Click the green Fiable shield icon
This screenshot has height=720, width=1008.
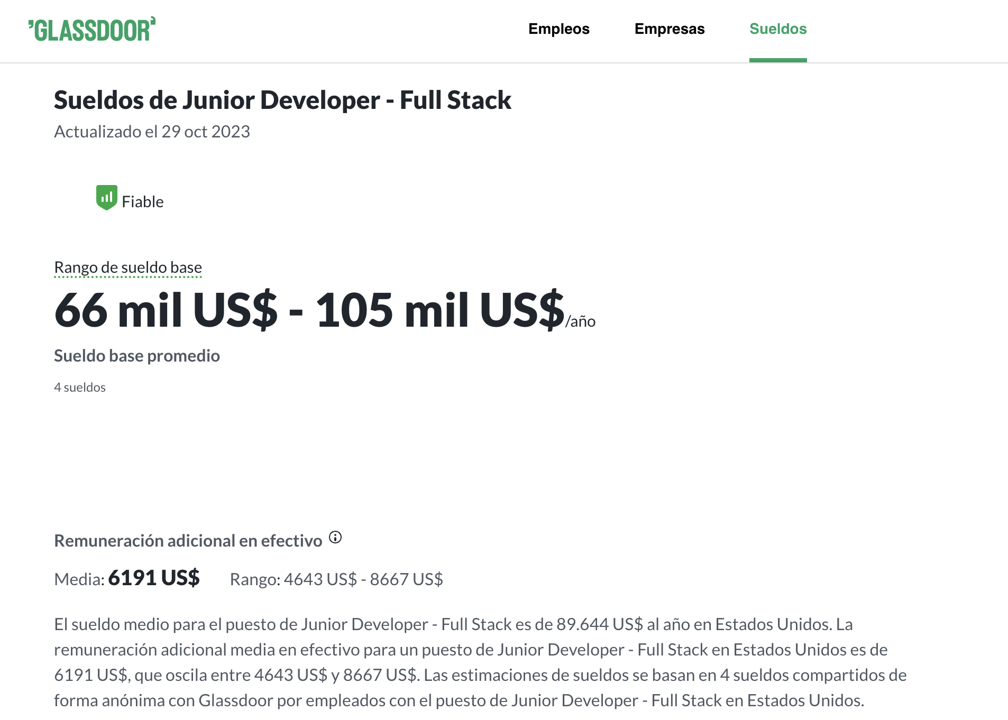(106, 198)
